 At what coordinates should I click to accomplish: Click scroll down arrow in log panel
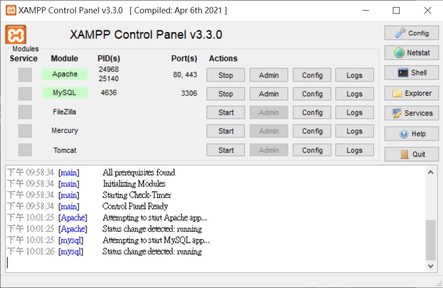[x=431, y=266]
